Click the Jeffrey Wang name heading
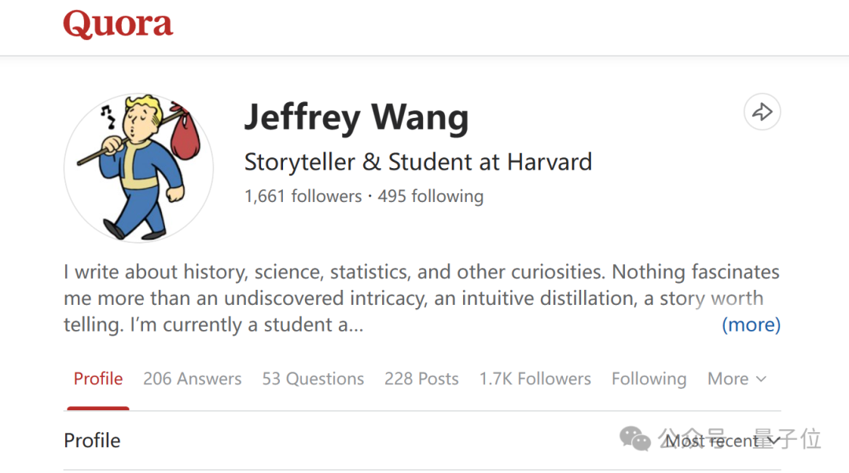Screen dimensions: 849x473 coord(356,117)
